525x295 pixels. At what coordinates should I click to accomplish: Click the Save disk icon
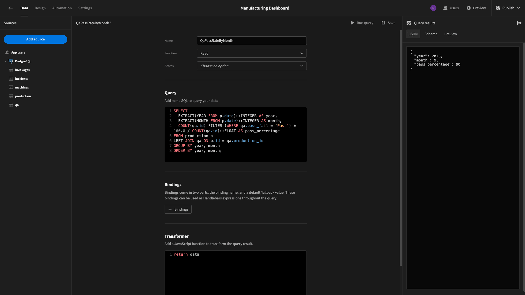click(383, 23)
